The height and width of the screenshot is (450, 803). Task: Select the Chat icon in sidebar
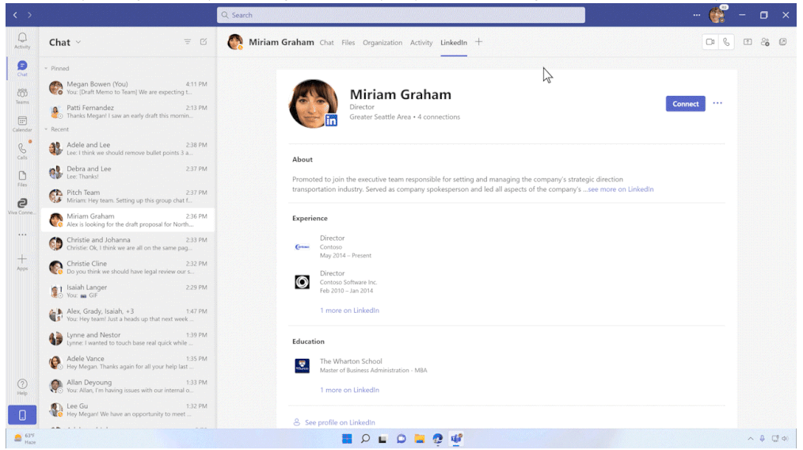coord(22,68)
